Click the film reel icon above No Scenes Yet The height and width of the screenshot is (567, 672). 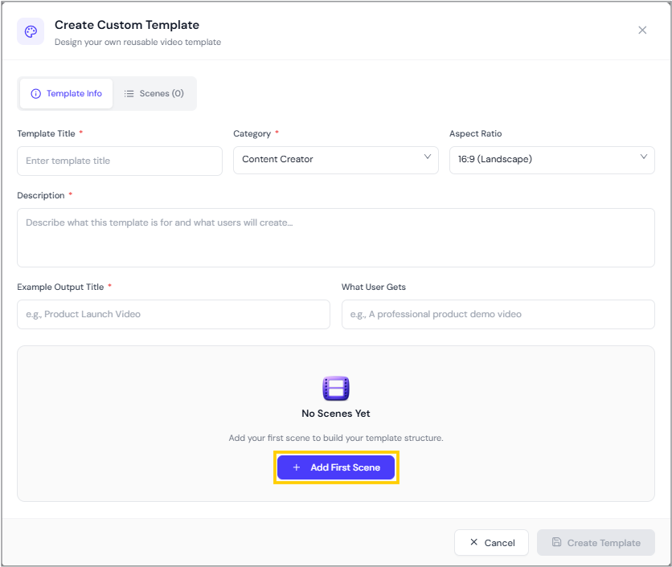tap(335, 389)
